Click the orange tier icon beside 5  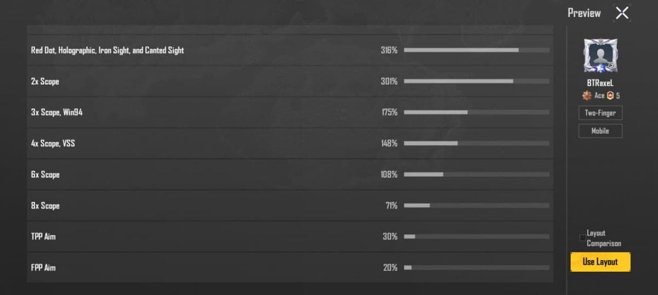[x=610, y=96]
